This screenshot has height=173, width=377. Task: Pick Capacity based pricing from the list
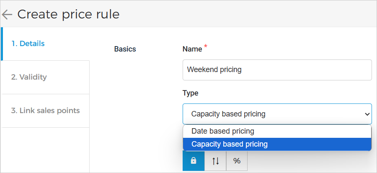230,144
